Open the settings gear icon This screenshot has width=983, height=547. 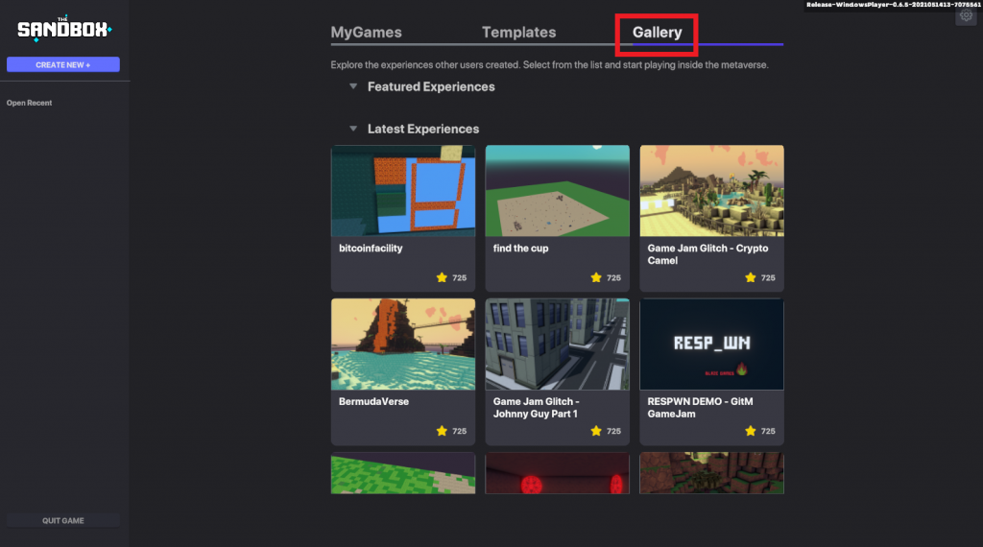click(x=965, y=16)
